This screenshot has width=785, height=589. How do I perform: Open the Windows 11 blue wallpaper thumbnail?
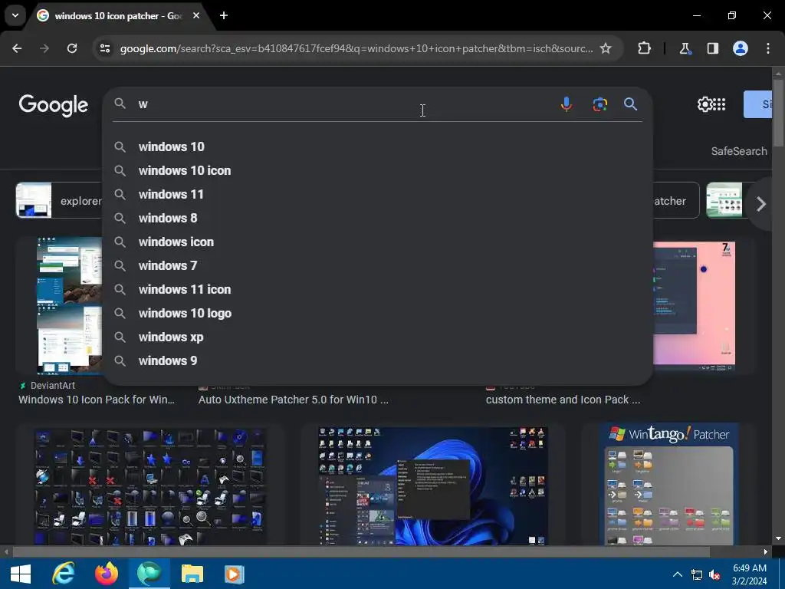433,485
